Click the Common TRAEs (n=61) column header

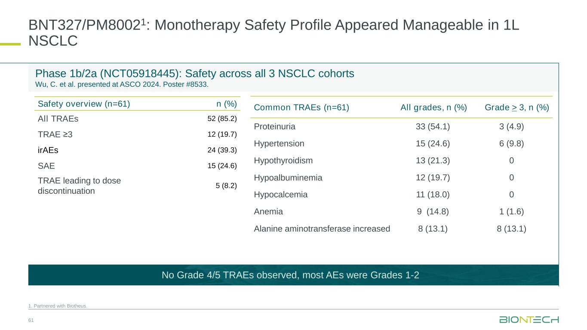coord(301,107)
